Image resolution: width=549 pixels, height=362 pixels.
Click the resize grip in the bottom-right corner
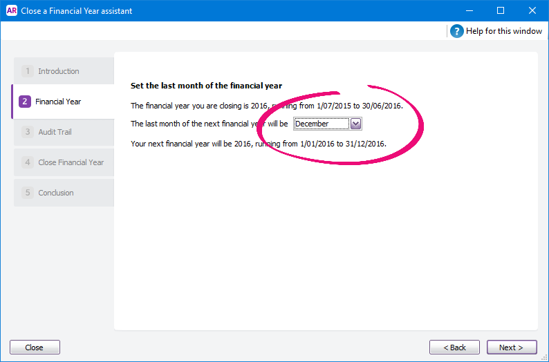point(543,356)
